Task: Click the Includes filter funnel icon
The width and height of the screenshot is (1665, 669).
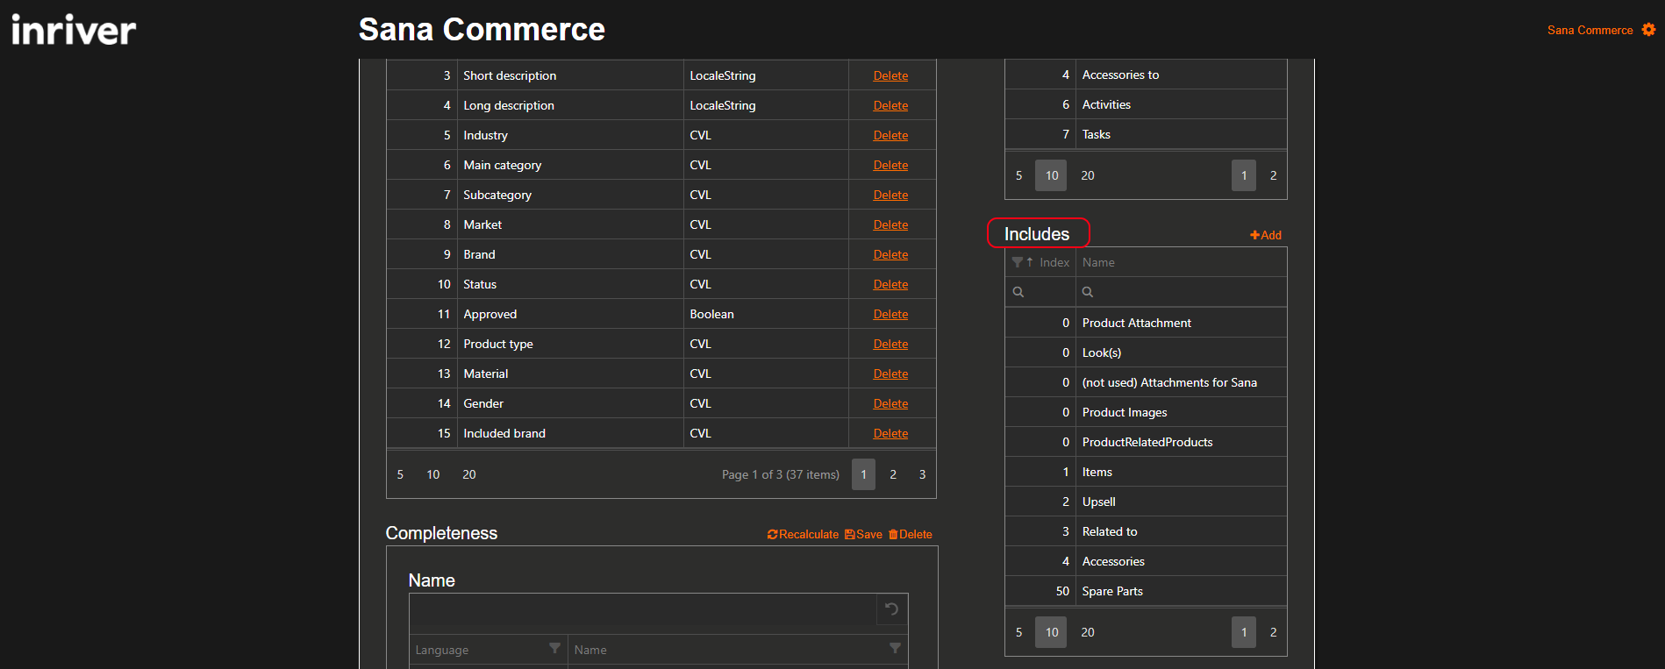Action: (x=1017, y=262)
